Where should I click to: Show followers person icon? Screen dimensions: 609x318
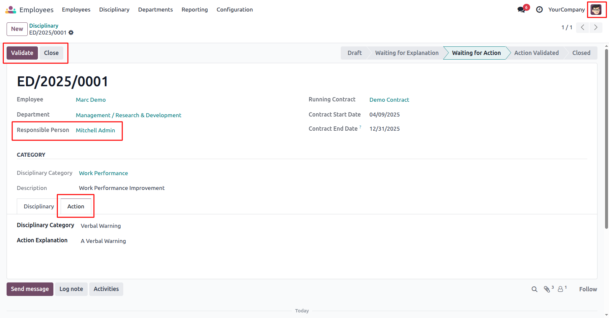560,289
